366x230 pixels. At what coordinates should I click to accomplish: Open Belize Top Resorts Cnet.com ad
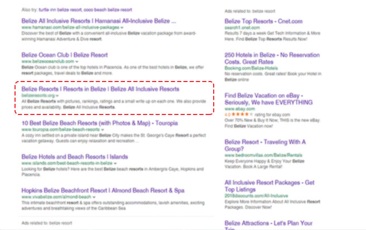click(263, 21)
